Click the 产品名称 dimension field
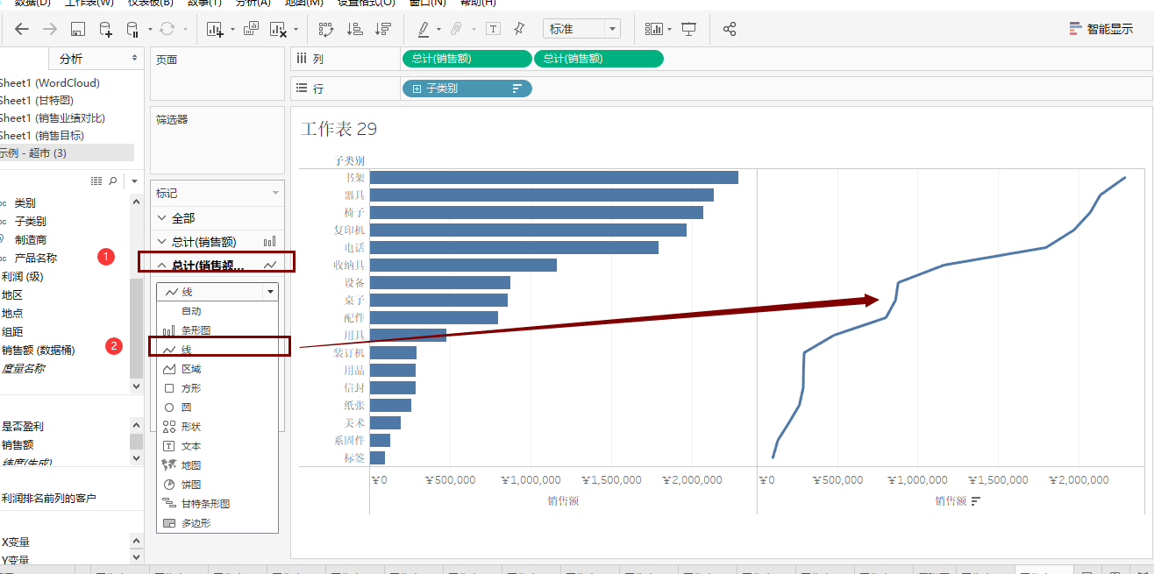 (x=35, y=258)
